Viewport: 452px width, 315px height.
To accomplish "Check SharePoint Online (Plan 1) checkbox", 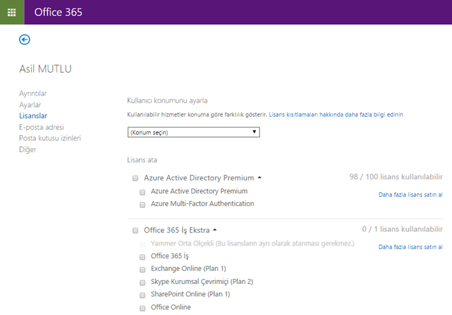I will click(142, 295).
